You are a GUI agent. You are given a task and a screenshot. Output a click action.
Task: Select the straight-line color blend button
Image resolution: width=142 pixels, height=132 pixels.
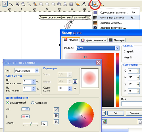(x=56, y=110)
